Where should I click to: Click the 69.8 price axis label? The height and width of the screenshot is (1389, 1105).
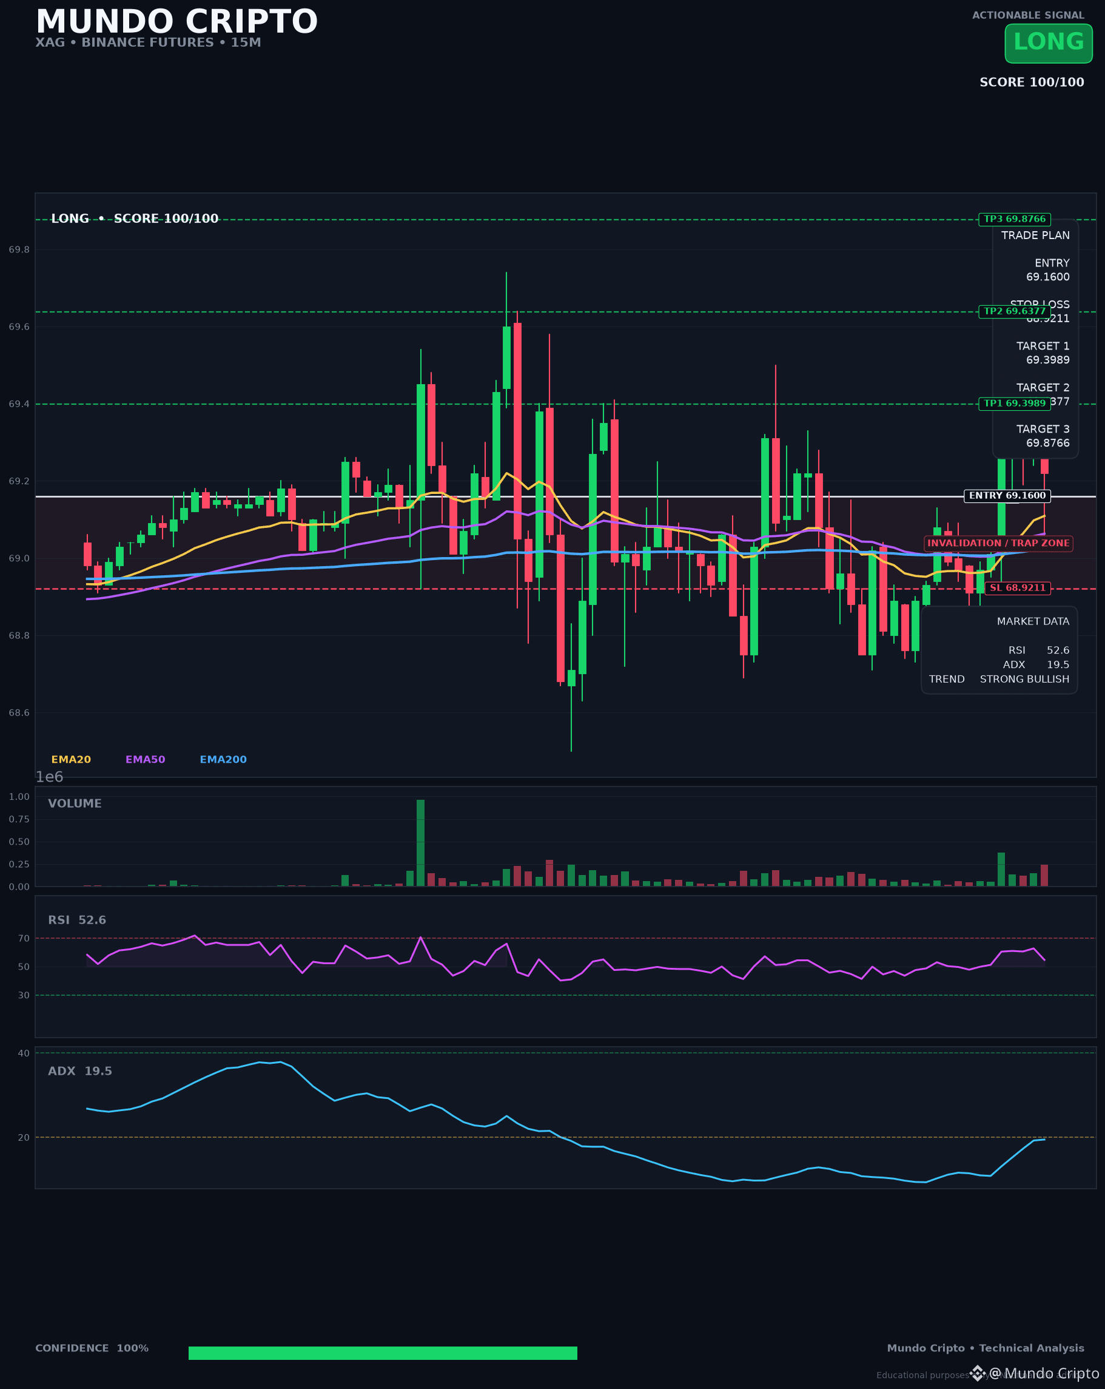(x=19, y=250)
